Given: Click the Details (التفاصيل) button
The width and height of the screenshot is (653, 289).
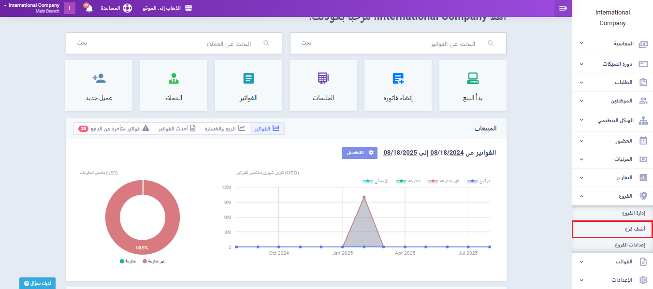Looking at the screenshot, I should click(x=360, y=153).
